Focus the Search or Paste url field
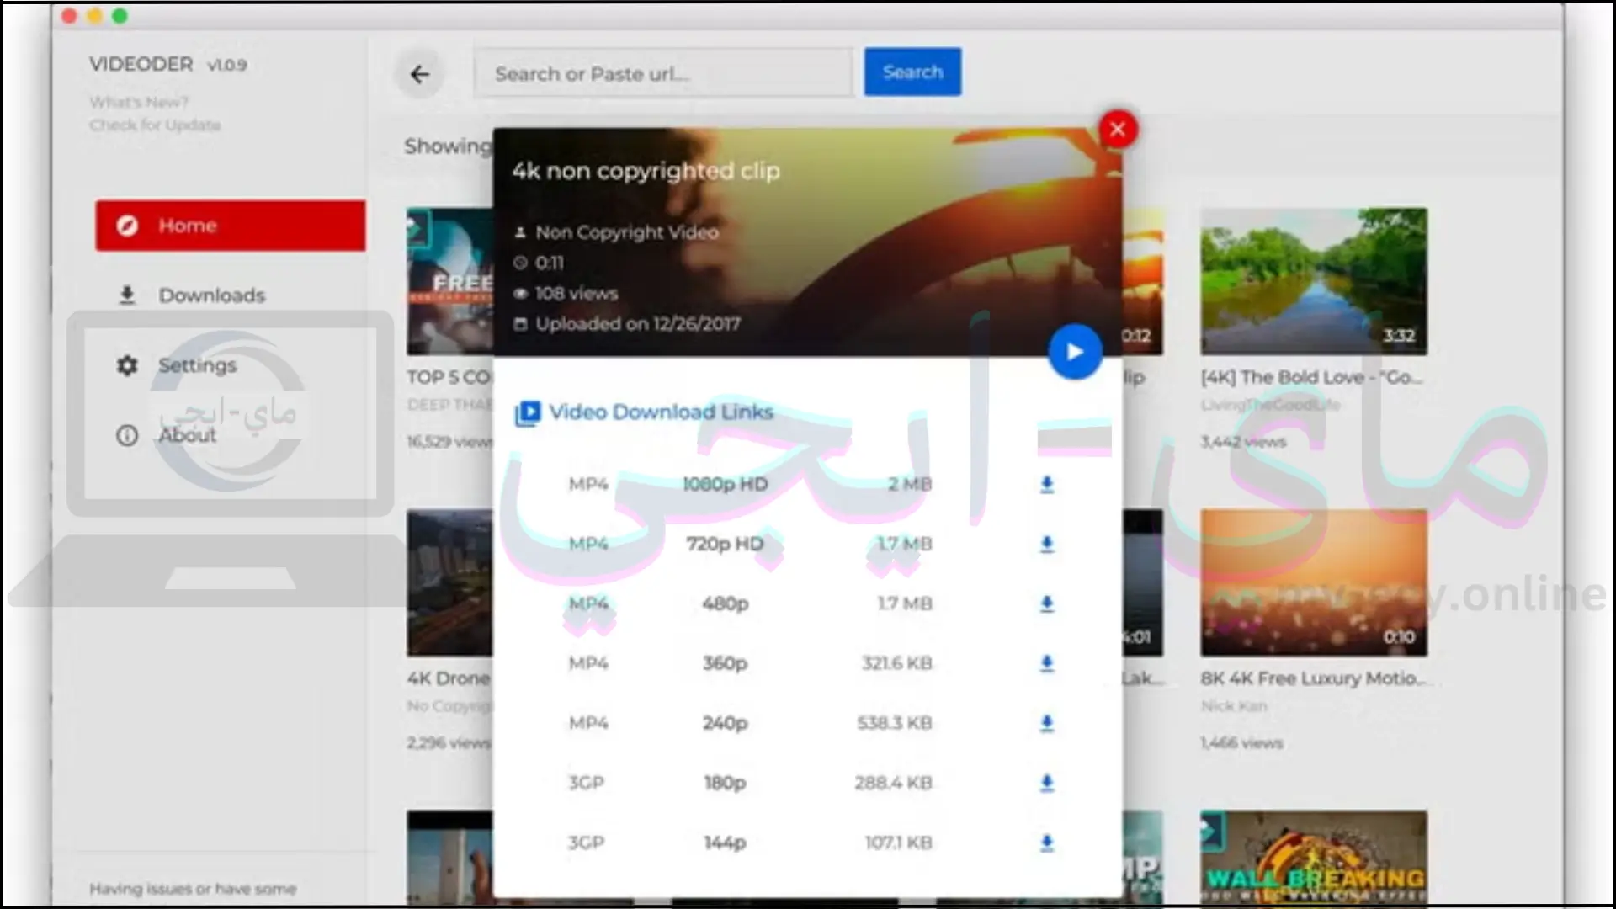The height and width of the screenshot is (909, 1616). click(664, 74)
